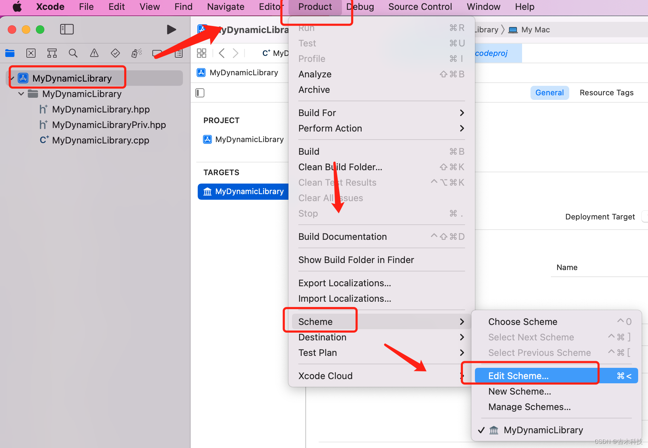The height and width of the screenshot is (448, 648).
Task: Select checked MyDynamicLibrary scheme
Action: pyautogui.click(x=557, y=430)
